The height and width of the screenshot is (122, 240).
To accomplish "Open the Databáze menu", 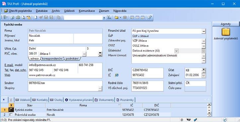I will (x=41, y=11).
